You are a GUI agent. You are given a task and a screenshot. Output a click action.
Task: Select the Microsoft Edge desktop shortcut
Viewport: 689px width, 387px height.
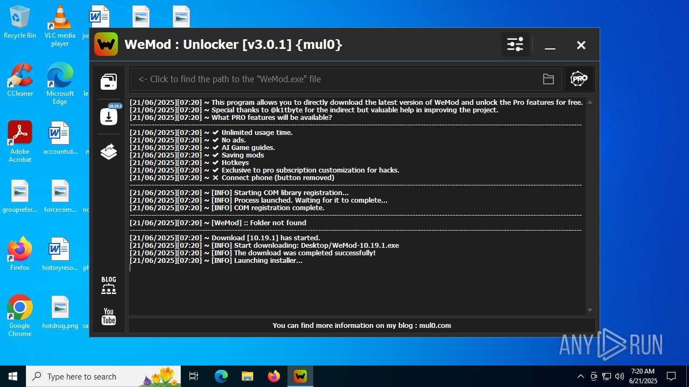pyautogui.click(x=60, y=84)
